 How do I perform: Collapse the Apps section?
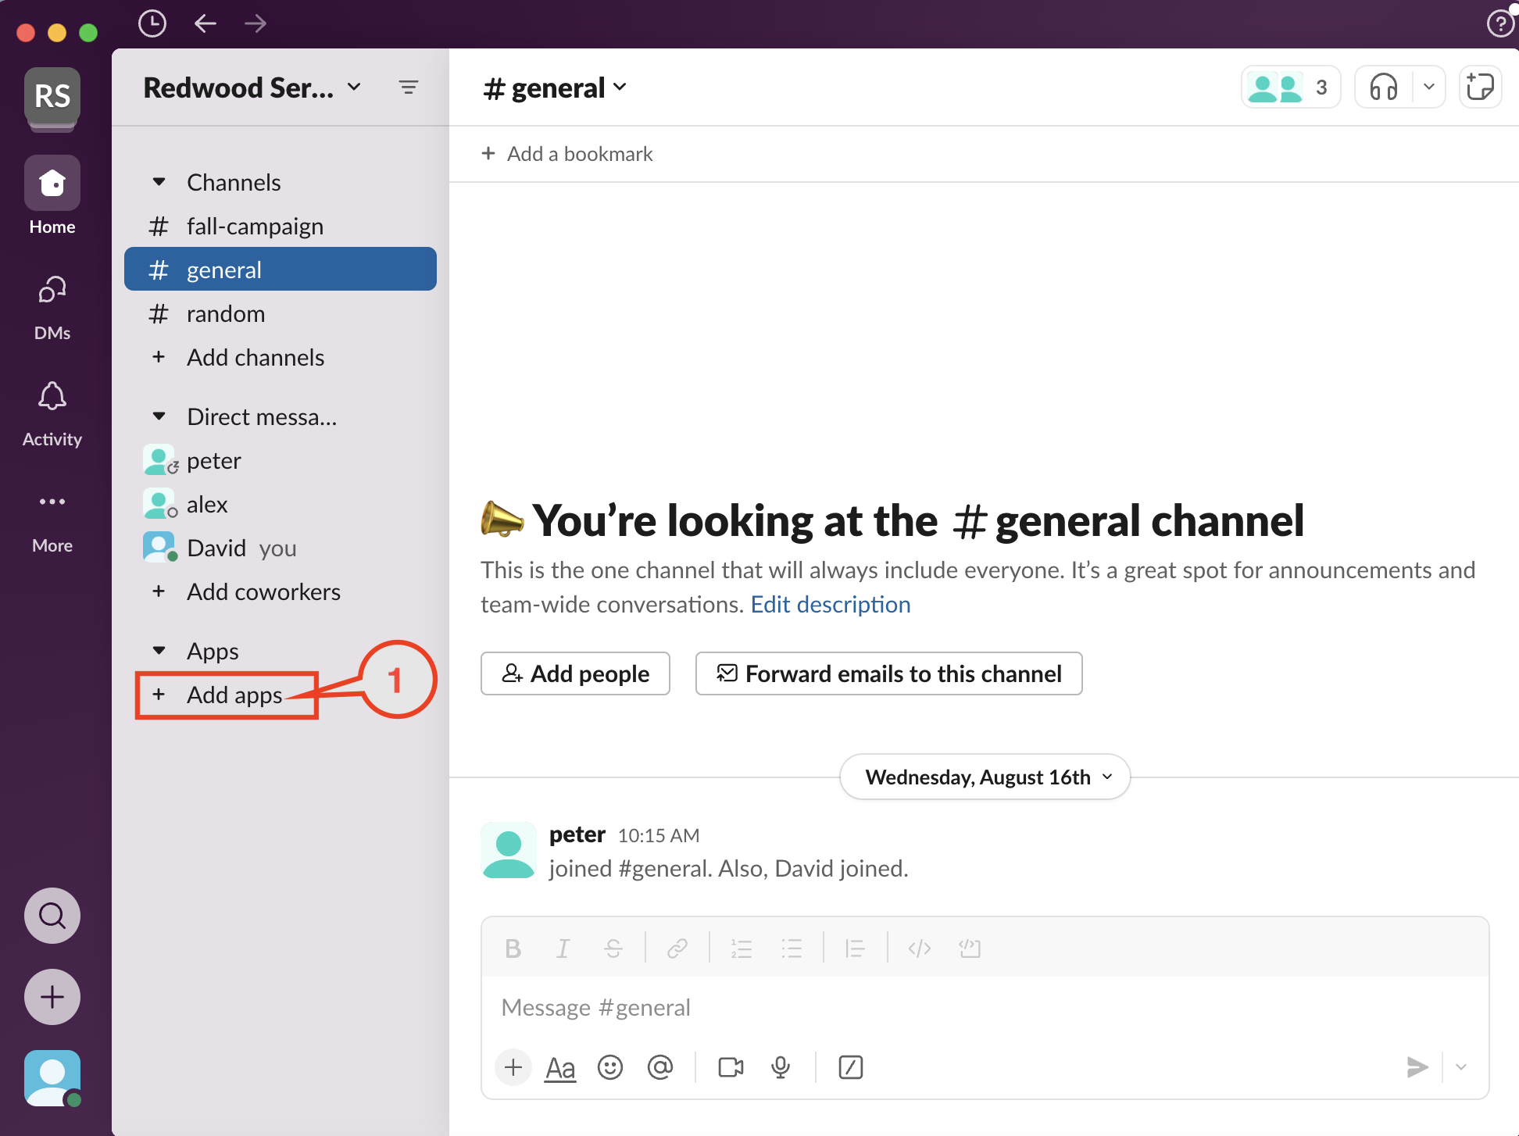159,651
